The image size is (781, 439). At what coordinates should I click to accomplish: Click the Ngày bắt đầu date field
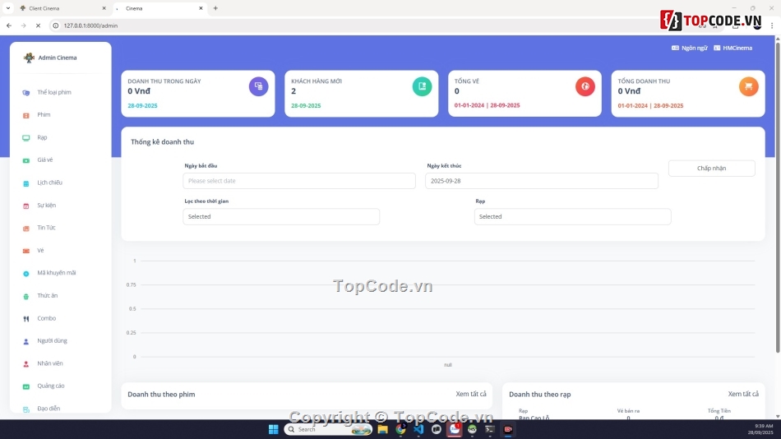click(x=299, y=181)
